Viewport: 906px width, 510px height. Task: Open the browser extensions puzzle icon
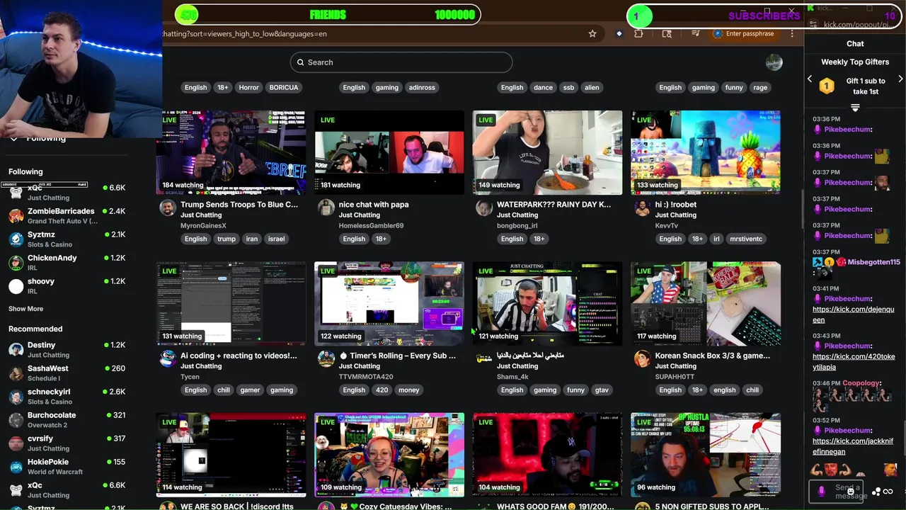[638, 33]
